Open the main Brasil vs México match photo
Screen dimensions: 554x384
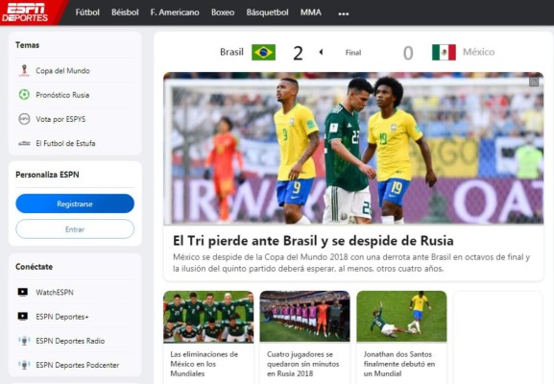(x=353, y=149)
